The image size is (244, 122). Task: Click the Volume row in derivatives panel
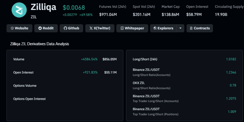pyautogui.click(x=65, y=59)
